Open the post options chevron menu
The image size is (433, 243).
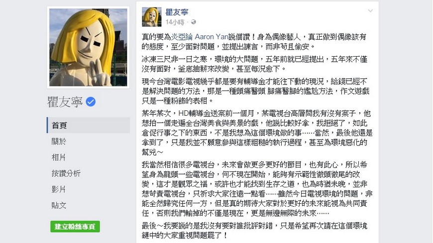pos(370,11)
